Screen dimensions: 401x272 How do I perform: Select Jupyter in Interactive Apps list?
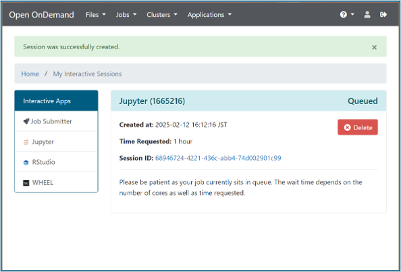point(56,142)
